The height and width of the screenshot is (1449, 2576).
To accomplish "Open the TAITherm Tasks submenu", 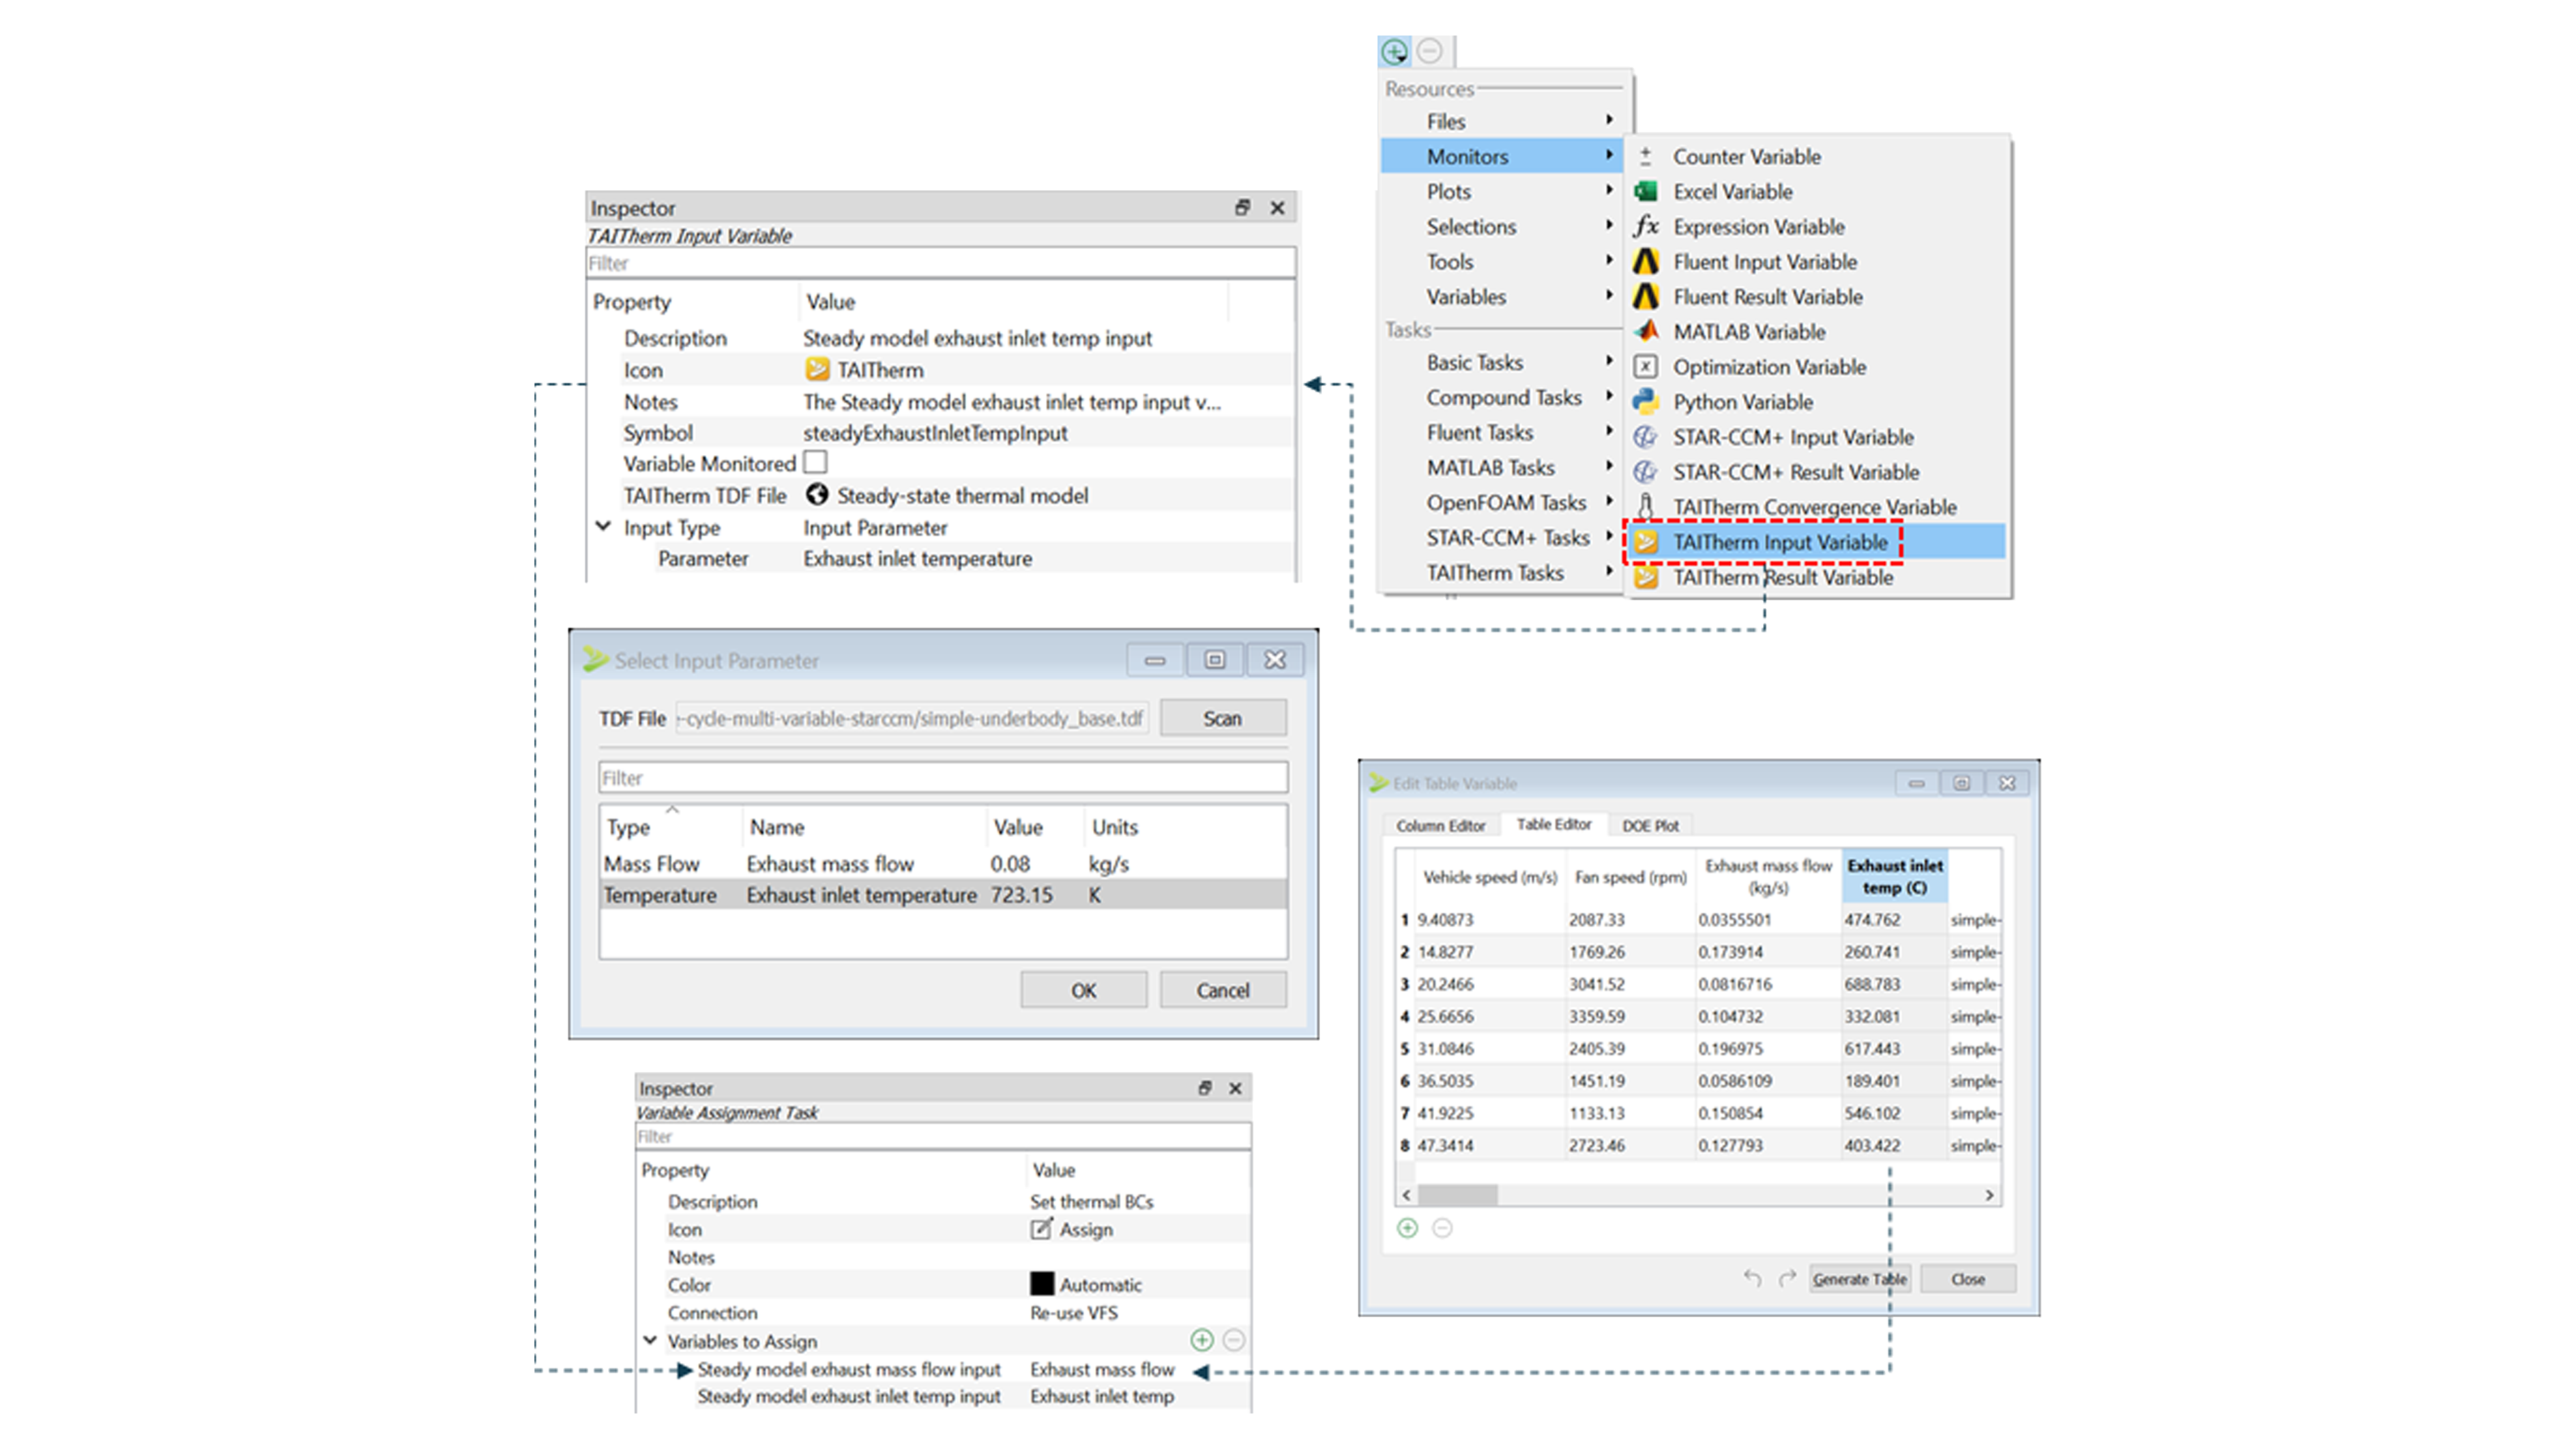I will [1502, 572].
